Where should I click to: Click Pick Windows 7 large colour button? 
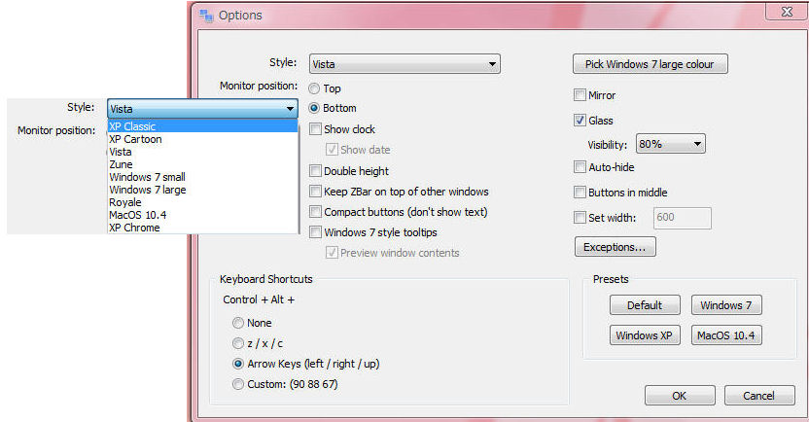(651, 64)
